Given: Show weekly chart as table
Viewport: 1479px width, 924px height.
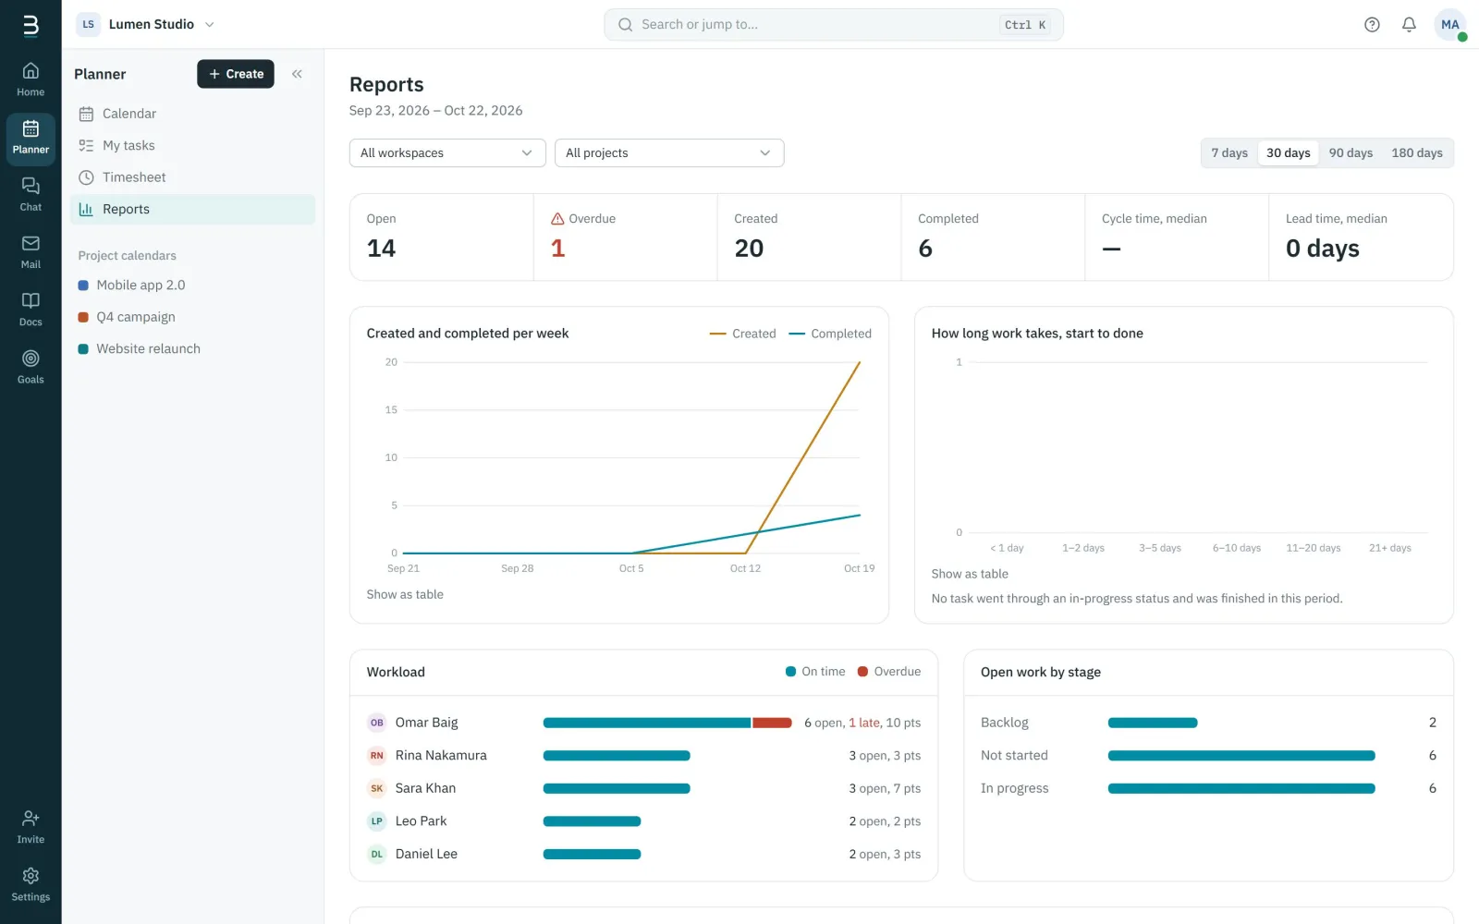Looking at the screenshot, I should (x=405, y=595).
